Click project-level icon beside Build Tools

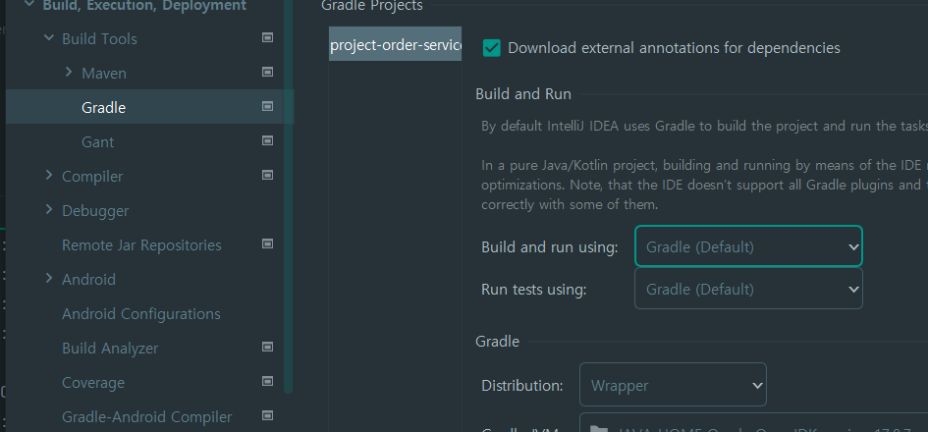coord(267,38)
